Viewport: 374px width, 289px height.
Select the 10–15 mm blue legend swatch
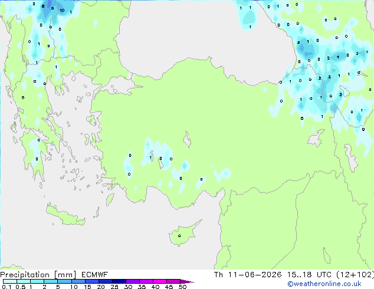click(x=78, y=281)
